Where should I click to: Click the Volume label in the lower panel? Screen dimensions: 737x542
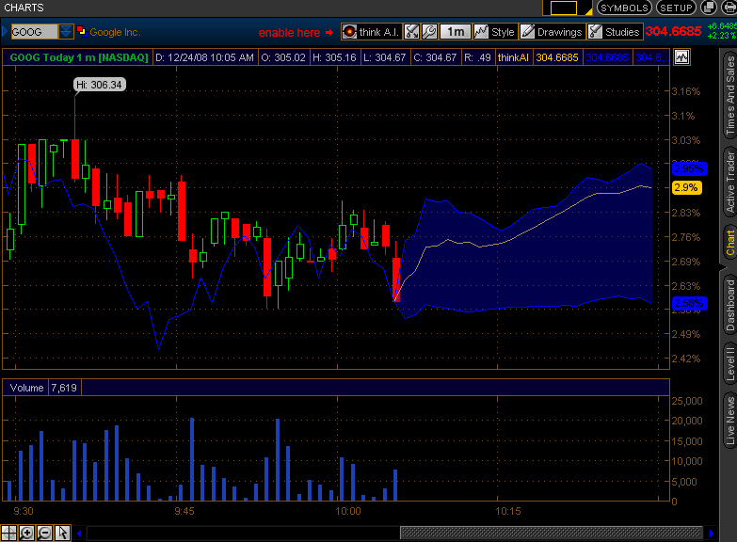click(26, 388)
